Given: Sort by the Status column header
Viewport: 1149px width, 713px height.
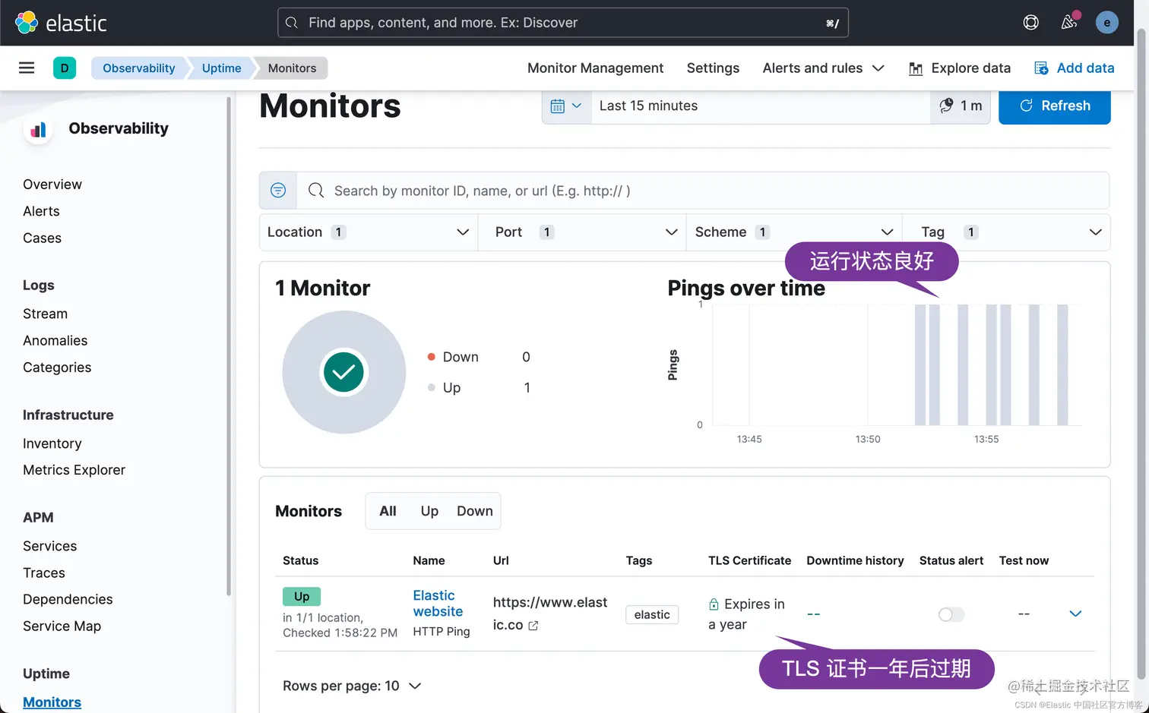Looking at the screenshot, I should click(300, 560).
